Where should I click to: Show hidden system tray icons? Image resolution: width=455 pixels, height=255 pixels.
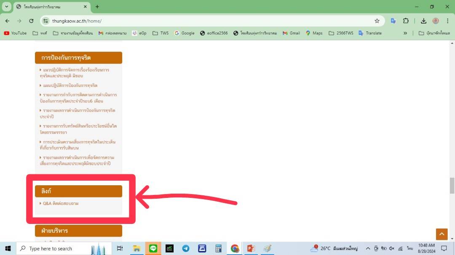point(368,248)
